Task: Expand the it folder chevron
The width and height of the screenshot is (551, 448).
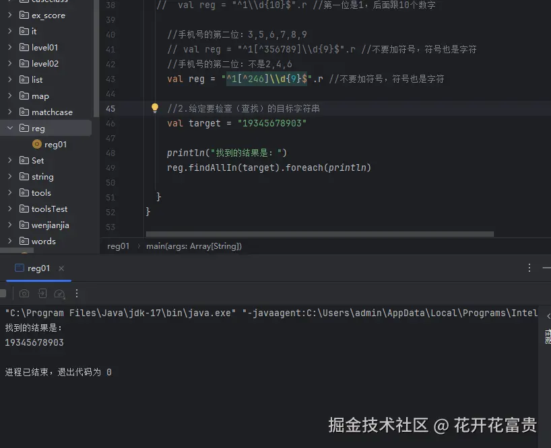Action: (10, 31)
